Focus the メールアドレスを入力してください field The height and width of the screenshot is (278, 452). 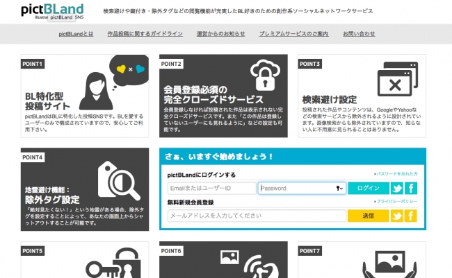pyautogui.click(x=257, y=216)
